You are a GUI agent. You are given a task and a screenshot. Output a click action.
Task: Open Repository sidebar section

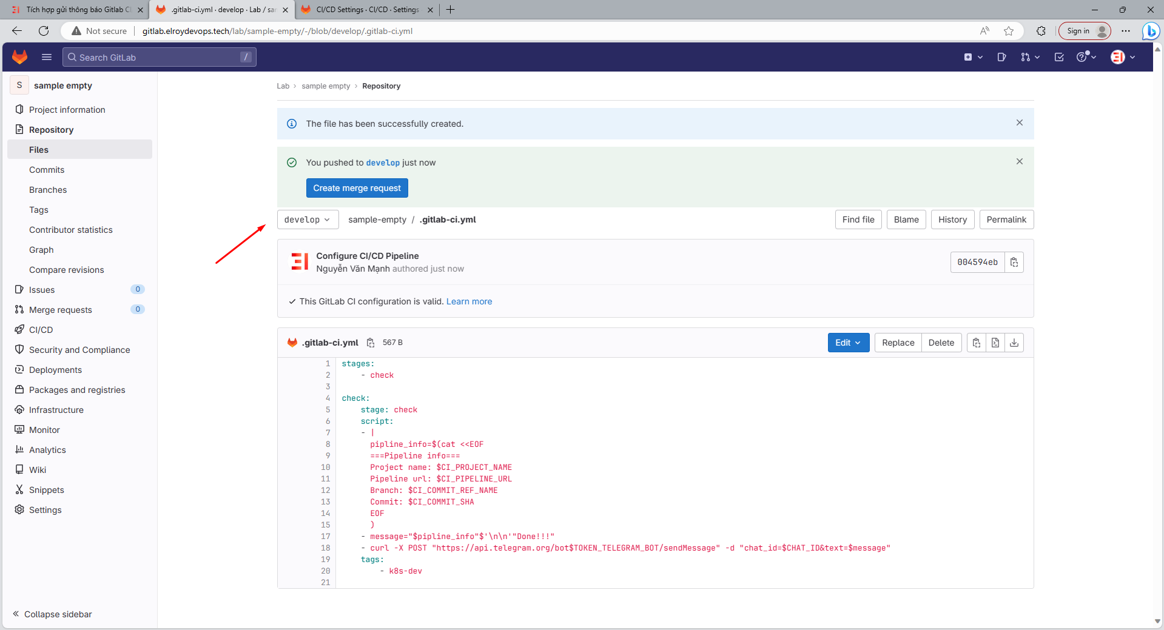coord(79,130)
